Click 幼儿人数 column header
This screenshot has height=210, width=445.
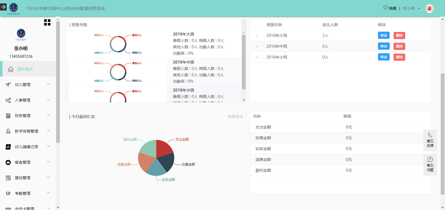point(330,25)
